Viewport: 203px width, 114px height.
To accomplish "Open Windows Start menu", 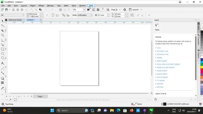I will (52, 111).
